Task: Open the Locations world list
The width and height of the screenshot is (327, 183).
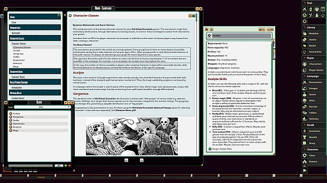Action: 313,131
